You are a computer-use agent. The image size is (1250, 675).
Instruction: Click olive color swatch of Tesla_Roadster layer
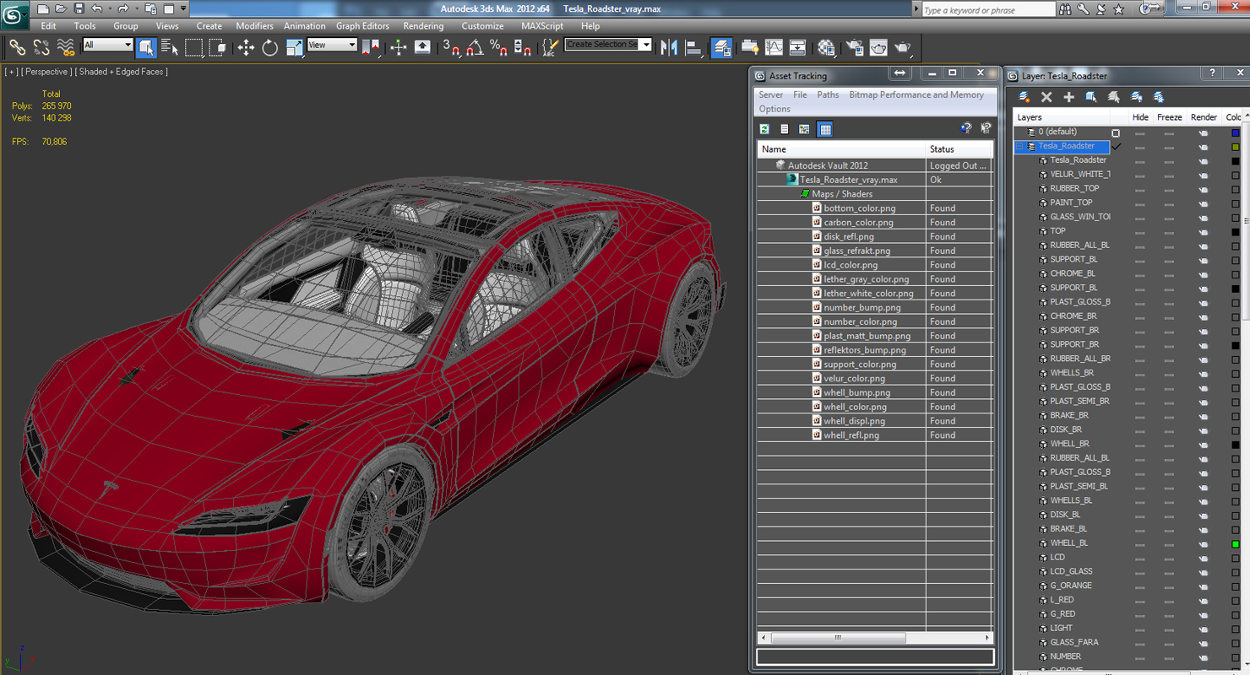[1236, 147]
